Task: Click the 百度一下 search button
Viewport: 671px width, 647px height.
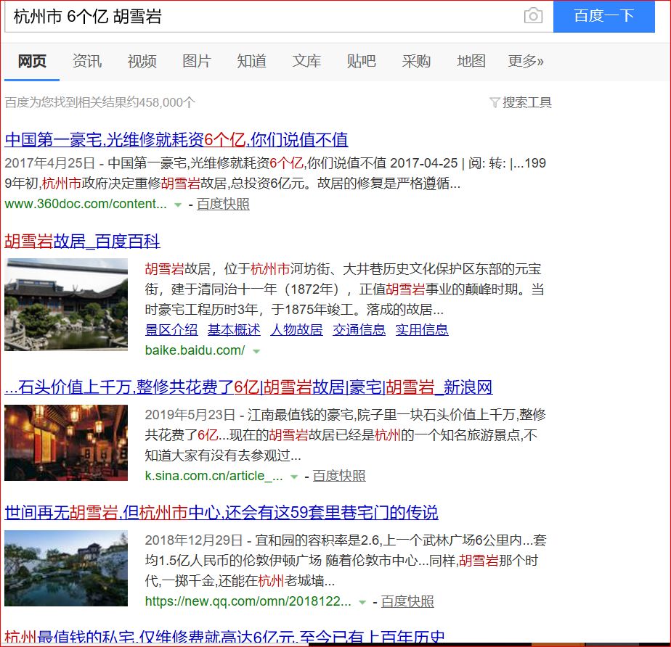Action: coord(603,16)
